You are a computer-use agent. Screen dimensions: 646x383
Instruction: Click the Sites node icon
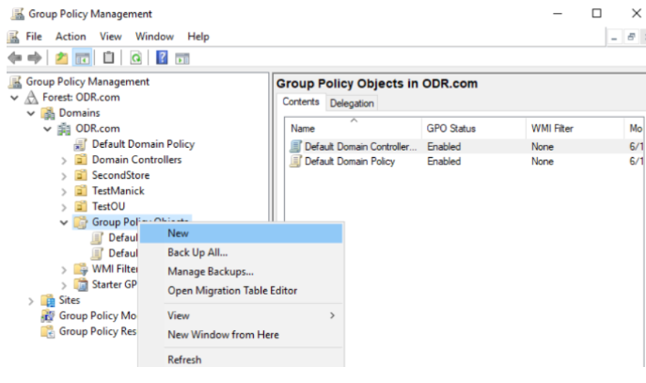tap(48, 300)
